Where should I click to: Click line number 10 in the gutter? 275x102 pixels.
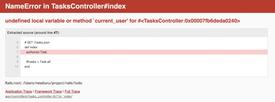[16, 67]
